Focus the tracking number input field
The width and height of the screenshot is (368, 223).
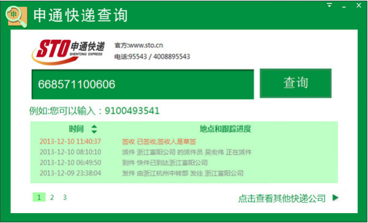click(143, 84)
